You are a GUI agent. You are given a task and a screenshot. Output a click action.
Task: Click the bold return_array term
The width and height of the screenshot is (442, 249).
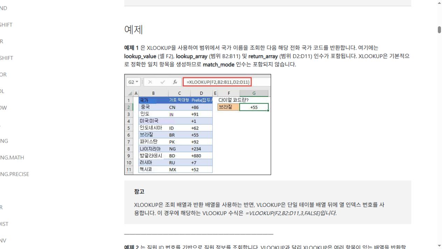pyautogui.click(x=263, y=56)
